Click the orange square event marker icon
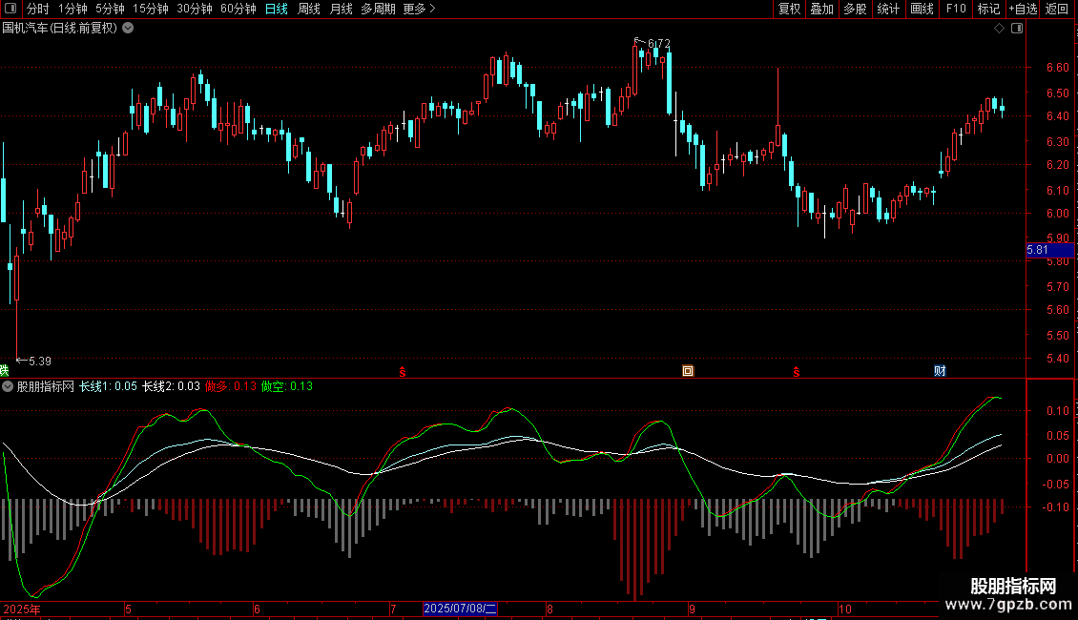 pos(687,370)
